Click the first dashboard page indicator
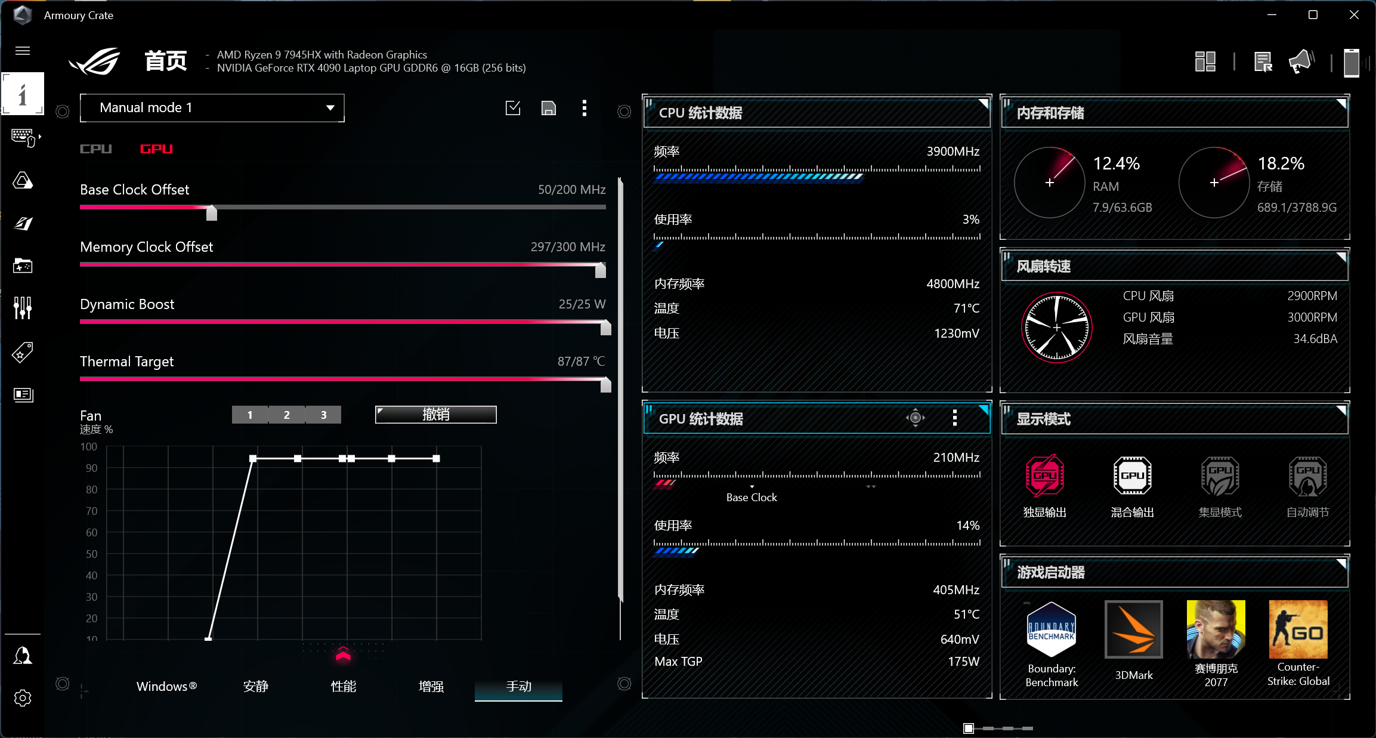 click(969, 728)
